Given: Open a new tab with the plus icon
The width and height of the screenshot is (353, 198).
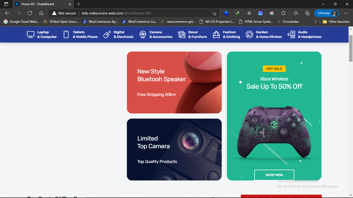Looking at the screenshot, I should pos(79,4).
